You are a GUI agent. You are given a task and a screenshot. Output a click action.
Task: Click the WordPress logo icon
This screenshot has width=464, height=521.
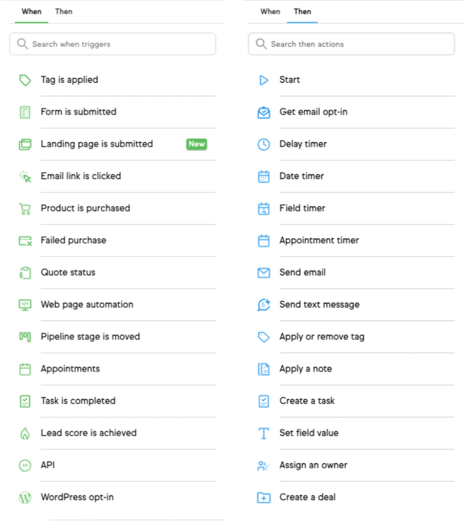25,497
